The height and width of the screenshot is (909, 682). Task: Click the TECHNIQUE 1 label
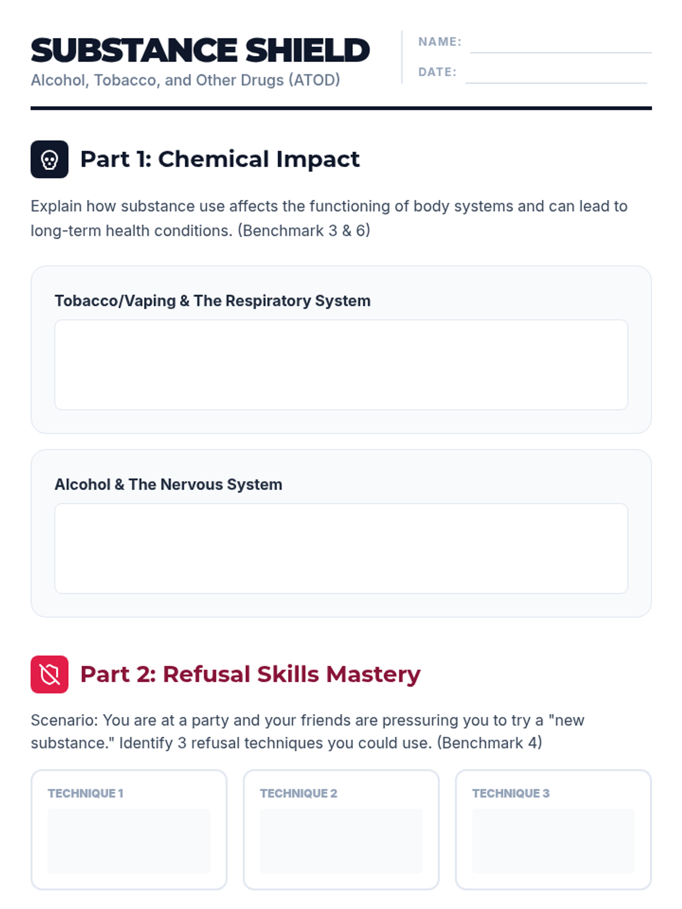[85, 793]
